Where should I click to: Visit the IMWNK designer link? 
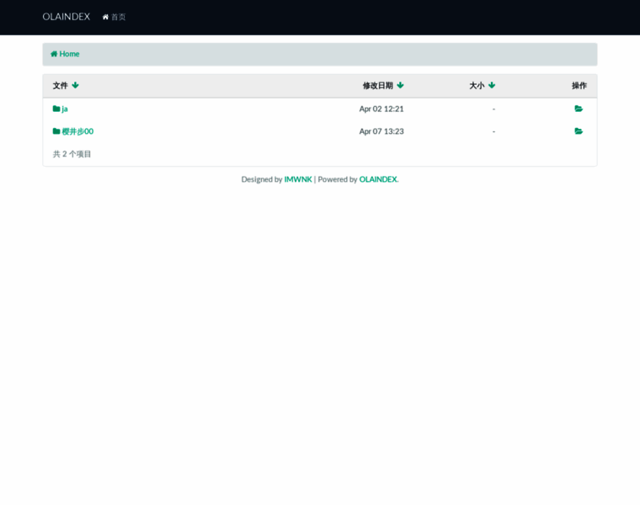(x=298, y=179)
